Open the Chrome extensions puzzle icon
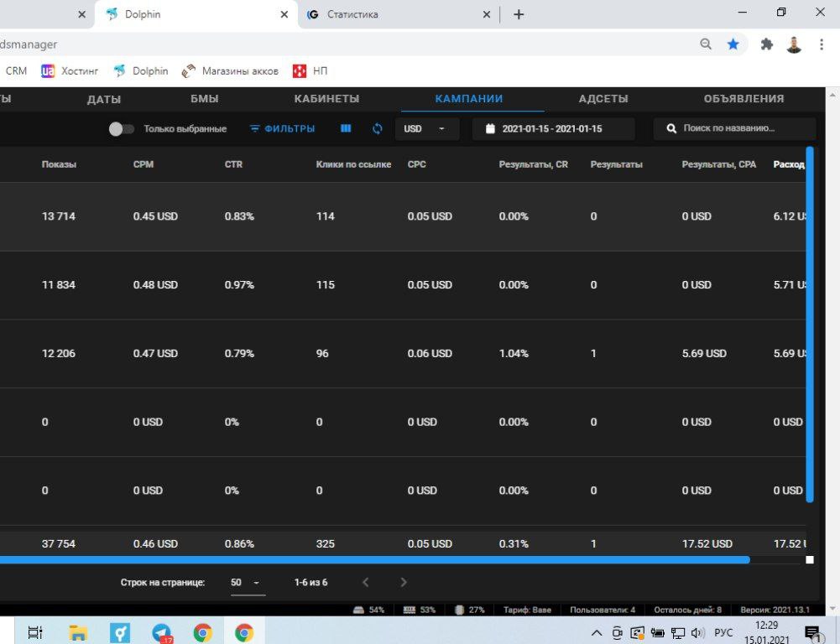This screenshot has height=644, width=840. [x=767, y=44]
